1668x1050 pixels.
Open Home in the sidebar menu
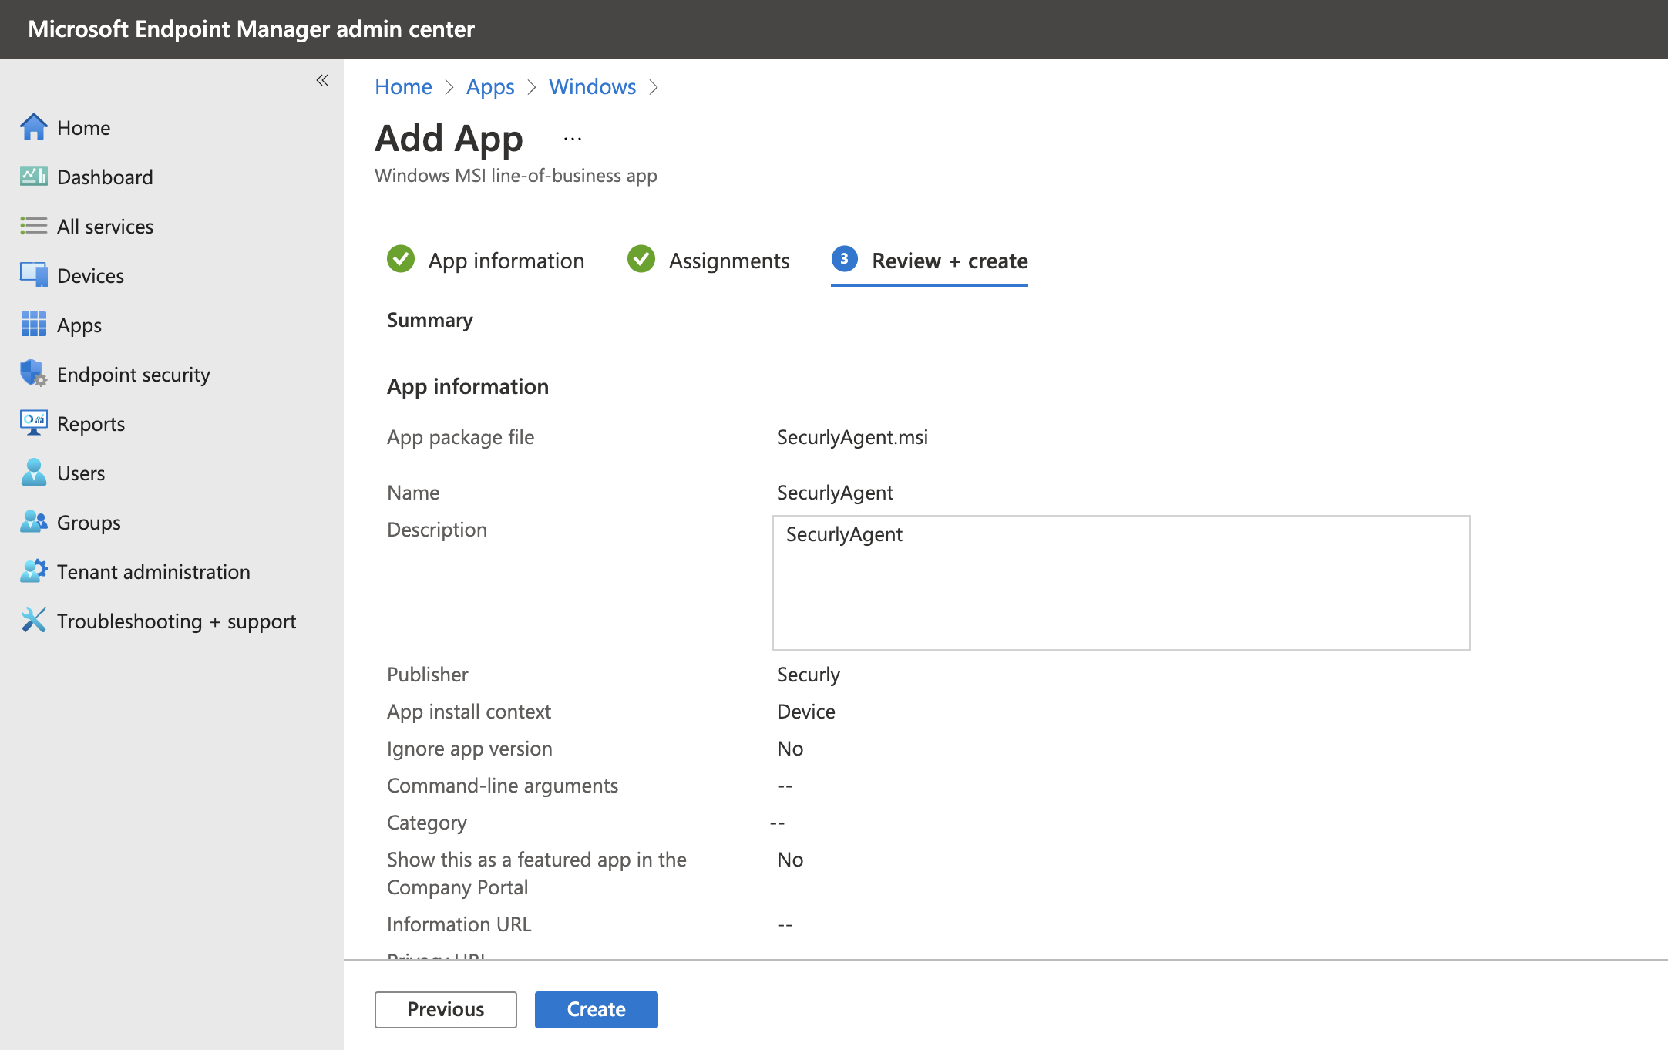point(84,128)
